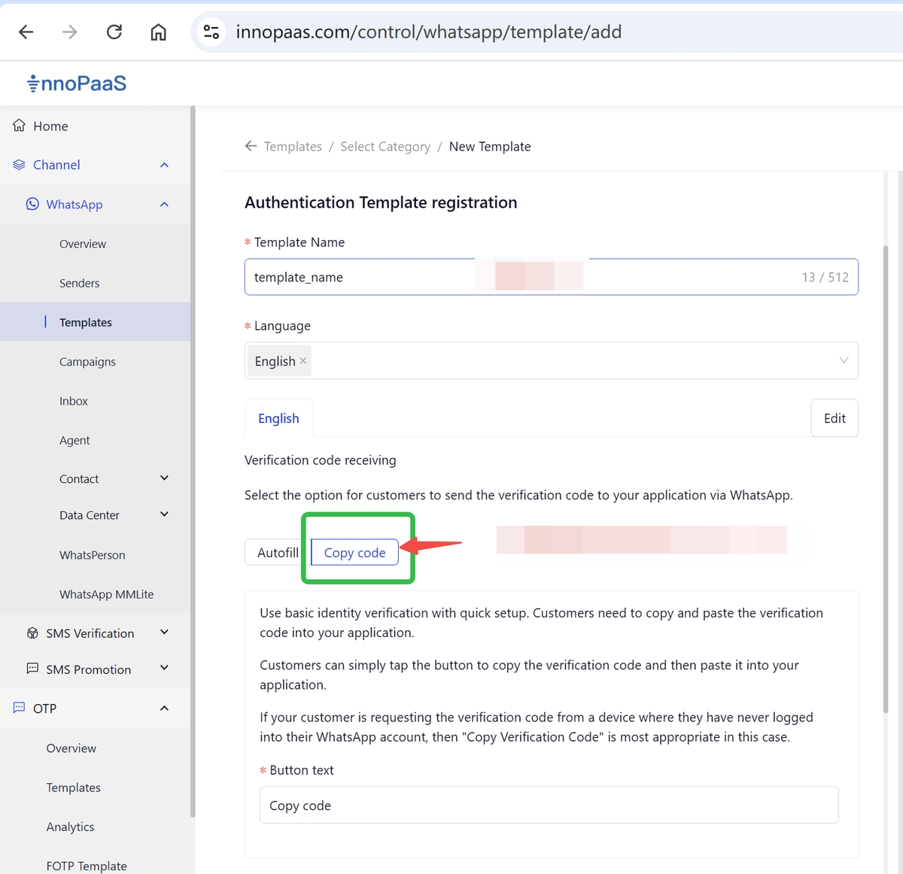Click the Button text input field

(549, 806)
